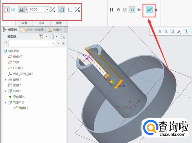The width and height of the screenshot is (192, 143).
Task: Open the search options dropdown arrow
Action: coord(58,43)
